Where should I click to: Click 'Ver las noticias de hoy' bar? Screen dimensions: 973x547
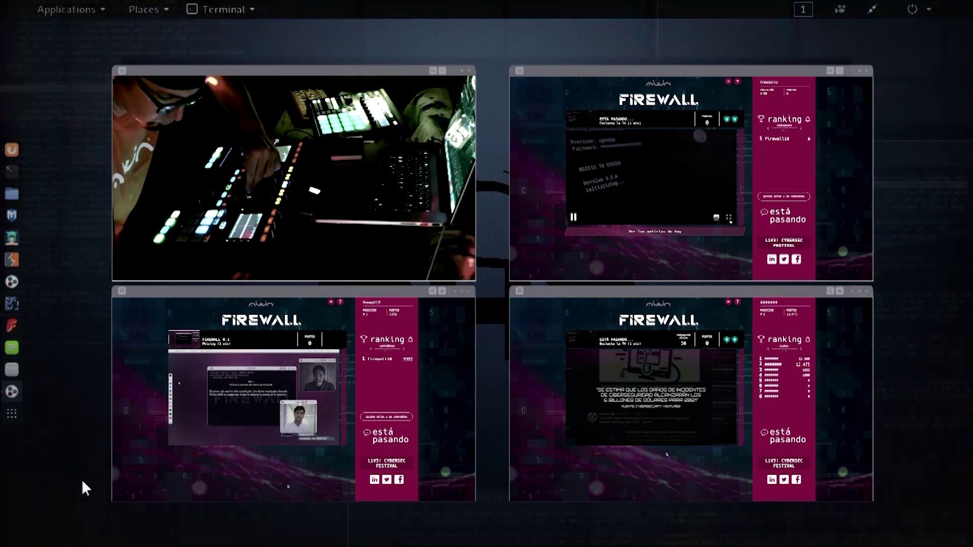point(655,231)
